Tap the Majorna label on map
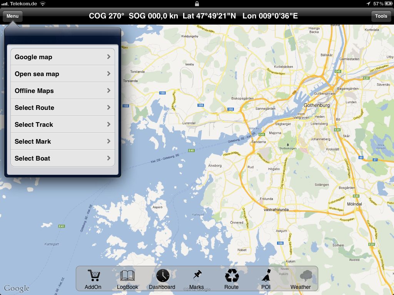The image size is (394, 295). (275, 133)
